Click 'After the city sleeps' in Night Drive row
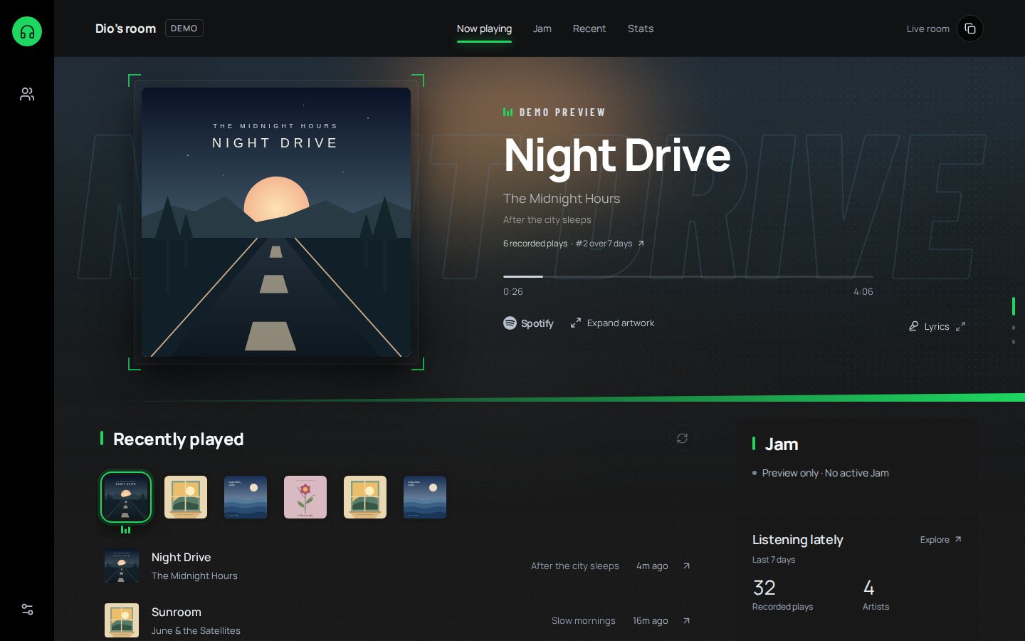Image resolution: width=1025 pixels, height=641 pixels. [x=575, y=566]
